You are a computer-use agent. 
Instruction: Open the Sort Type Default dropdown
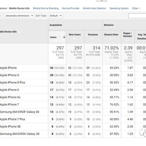point(56,16)
